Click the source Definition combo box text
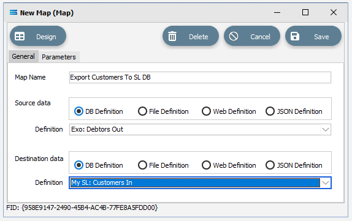The image size is (352, 221). (97, 129)
